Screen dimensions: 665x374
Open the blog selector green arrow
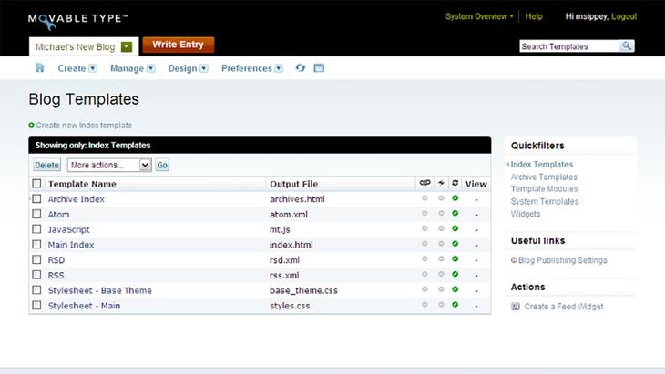(x=127, y=46)
